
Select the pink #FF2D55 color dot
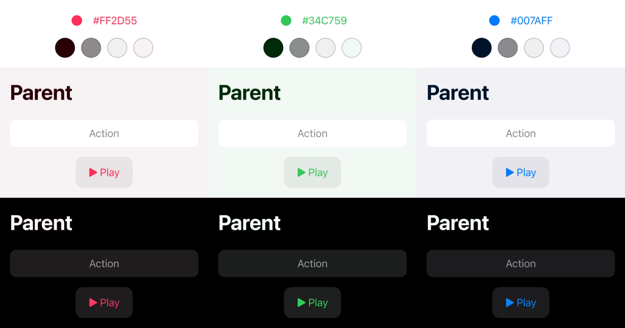77,21
